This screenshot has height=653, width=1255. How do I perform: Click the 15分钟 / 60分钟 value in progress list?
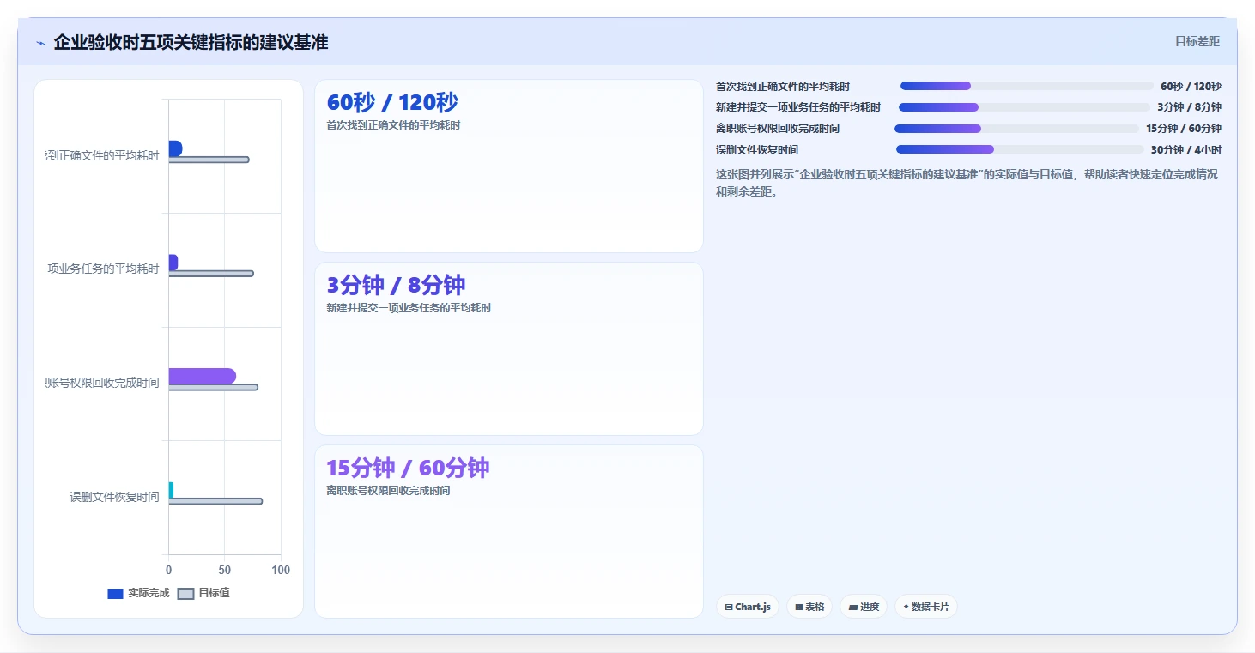[1184, 129]
